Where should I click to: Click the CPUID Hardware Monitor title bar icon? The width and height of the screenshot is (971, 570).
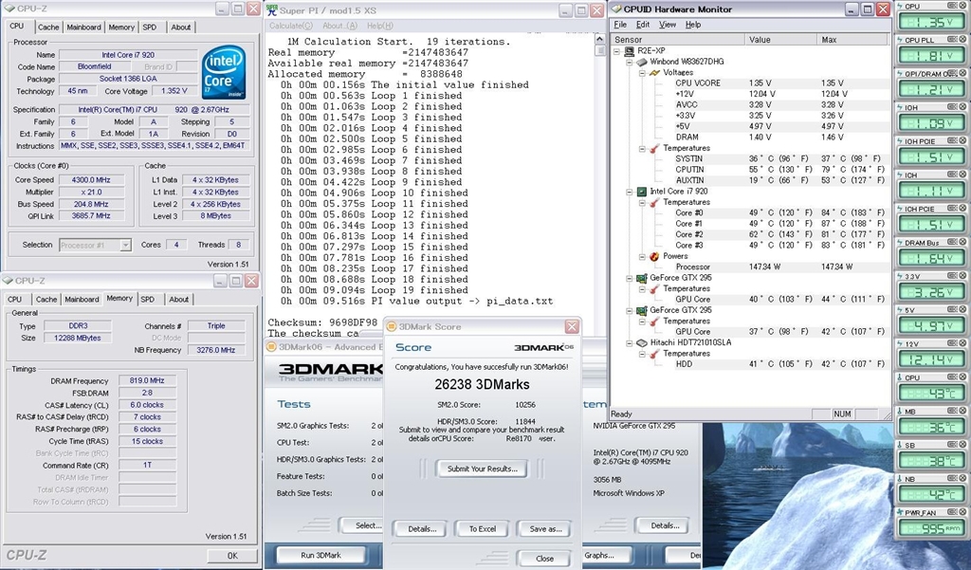[616, 9]
